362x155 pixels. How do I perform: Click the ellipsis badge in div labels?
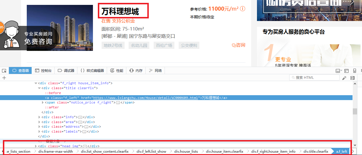tap(85, 131)
